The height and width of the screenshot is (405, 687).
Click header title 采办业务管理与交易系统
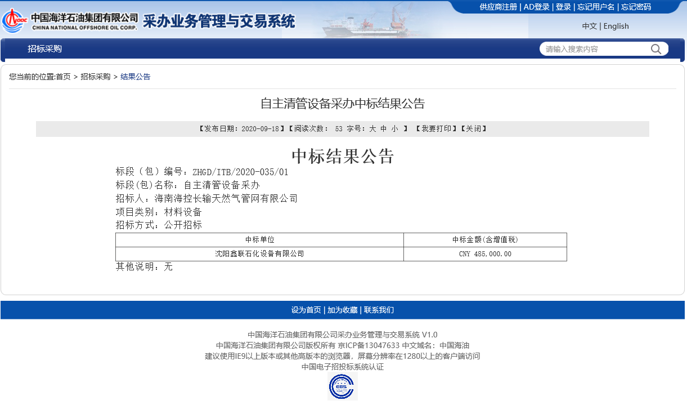[x=219, y=21]
